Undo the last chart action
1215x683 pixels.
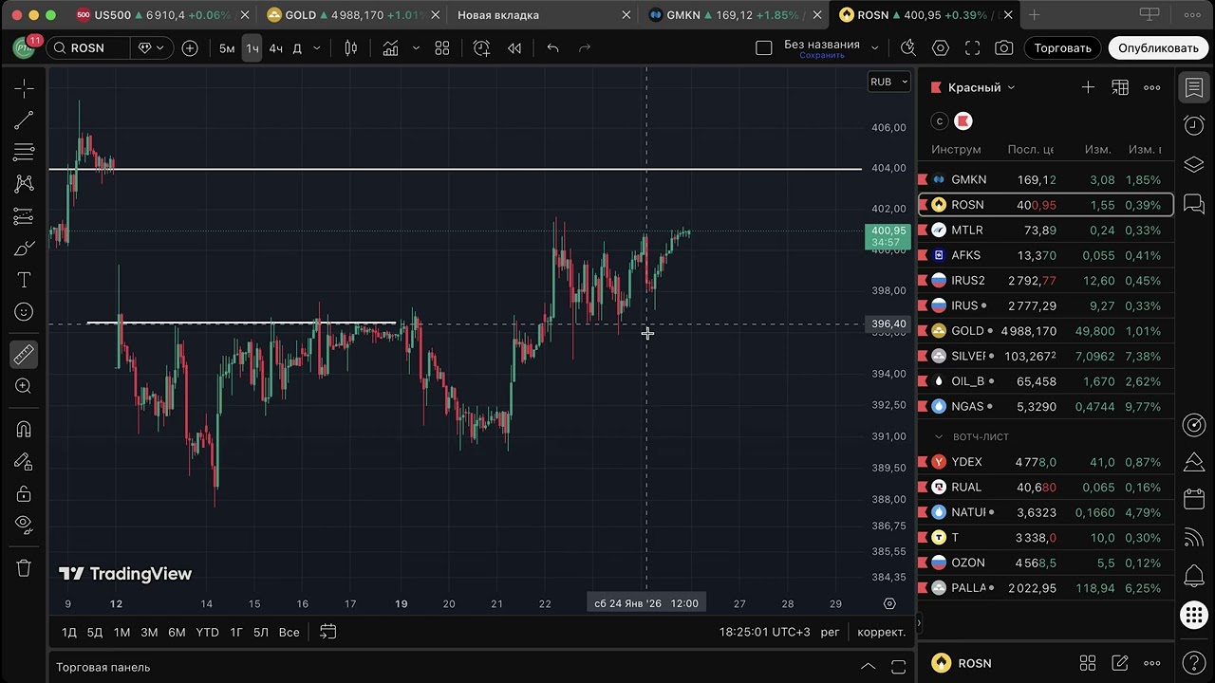pos(553,48)
